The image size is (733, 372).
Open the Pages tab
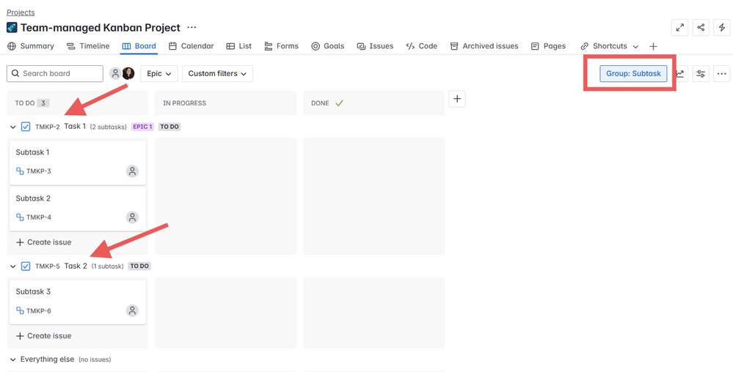(x=548, y=46)
